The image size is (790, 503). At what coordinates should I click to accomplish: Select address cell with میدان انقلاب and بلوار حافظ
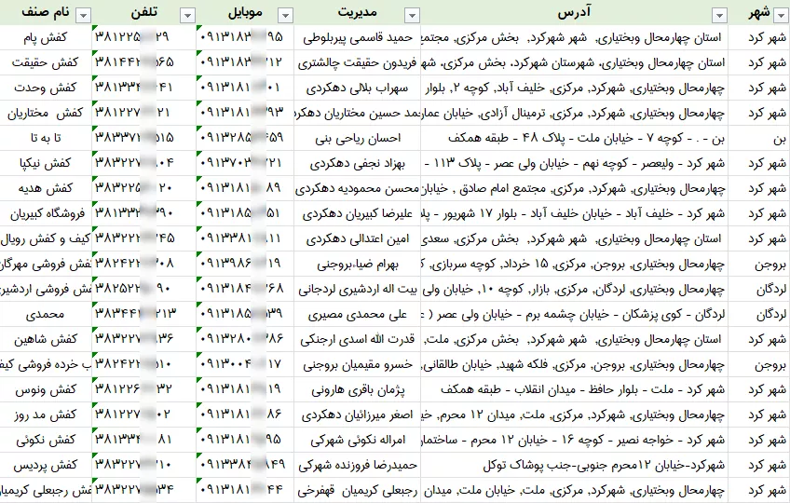pyautogui.click(x=575, y=389)
